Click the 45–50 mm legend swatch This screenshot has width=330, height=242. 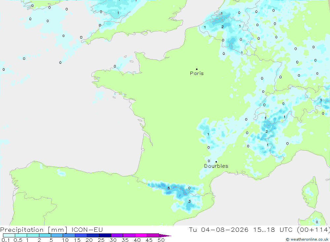(153, 235)
